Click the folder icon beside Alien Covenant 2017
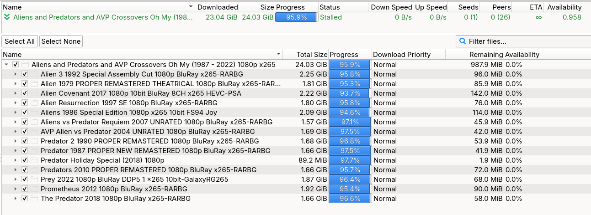Viewport: 591px width, 215px height. tap(34, 93)
